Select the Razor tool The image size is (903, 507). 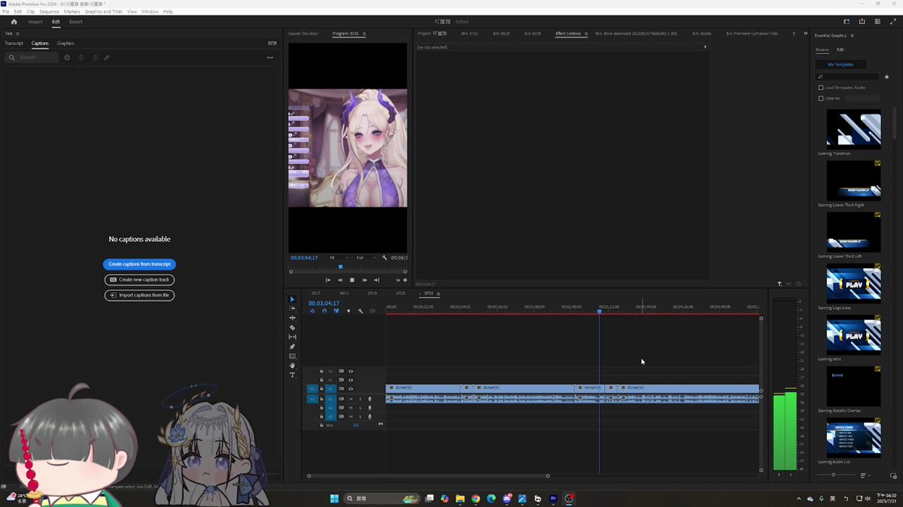[x=293, y=327]
